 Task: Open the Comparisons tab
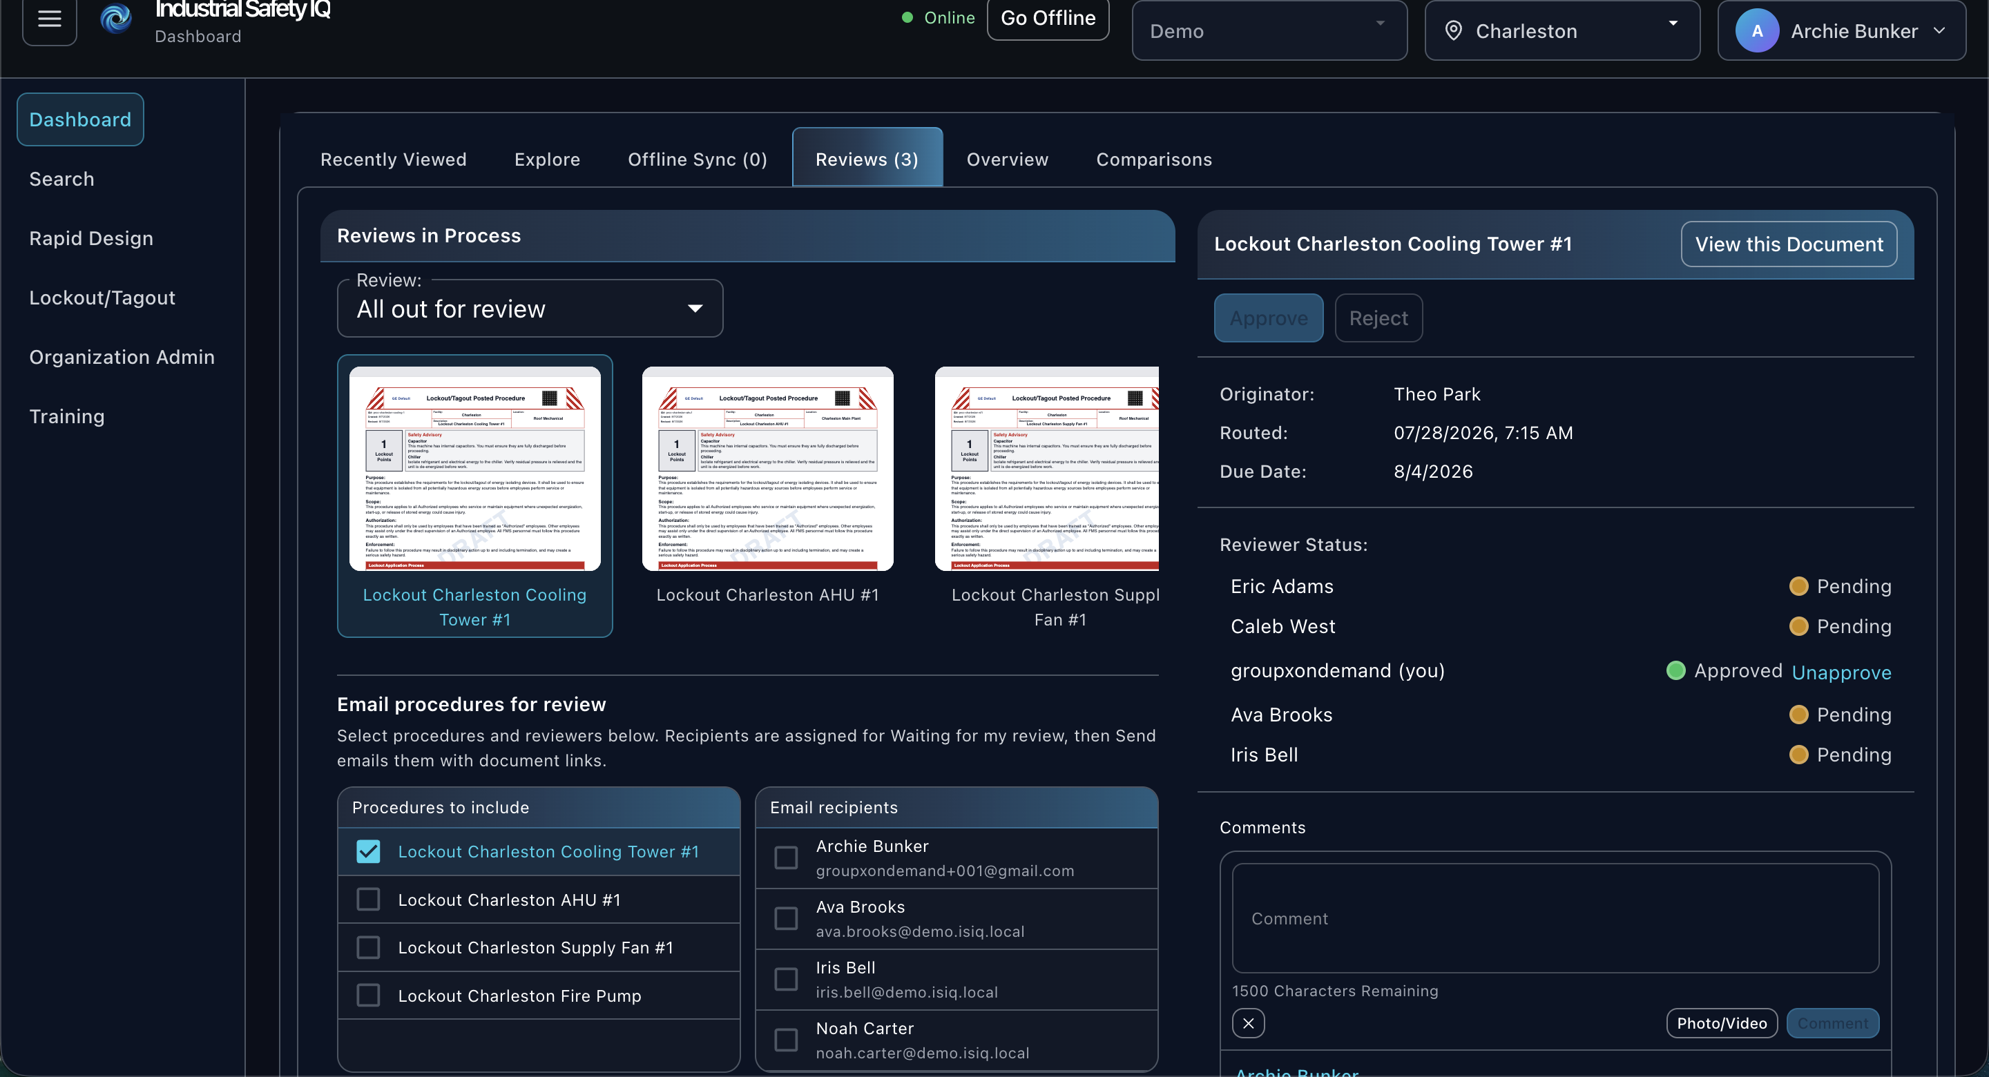(x=1154, y=159)
